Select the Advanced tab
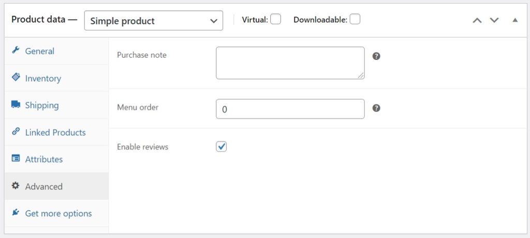The image size is (530, 238). 56,186
